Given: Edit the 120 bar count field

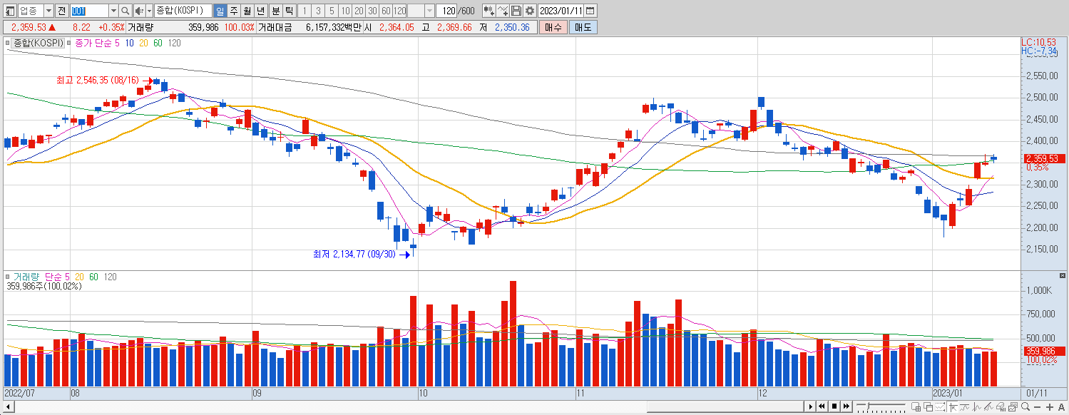Looking at the screenshot, I should click(446, 11).
